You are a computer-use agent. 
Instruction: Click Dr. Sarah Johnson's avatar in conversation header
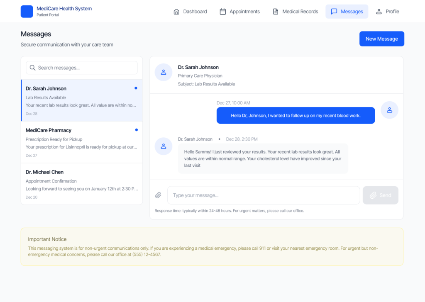pos(163,72)
